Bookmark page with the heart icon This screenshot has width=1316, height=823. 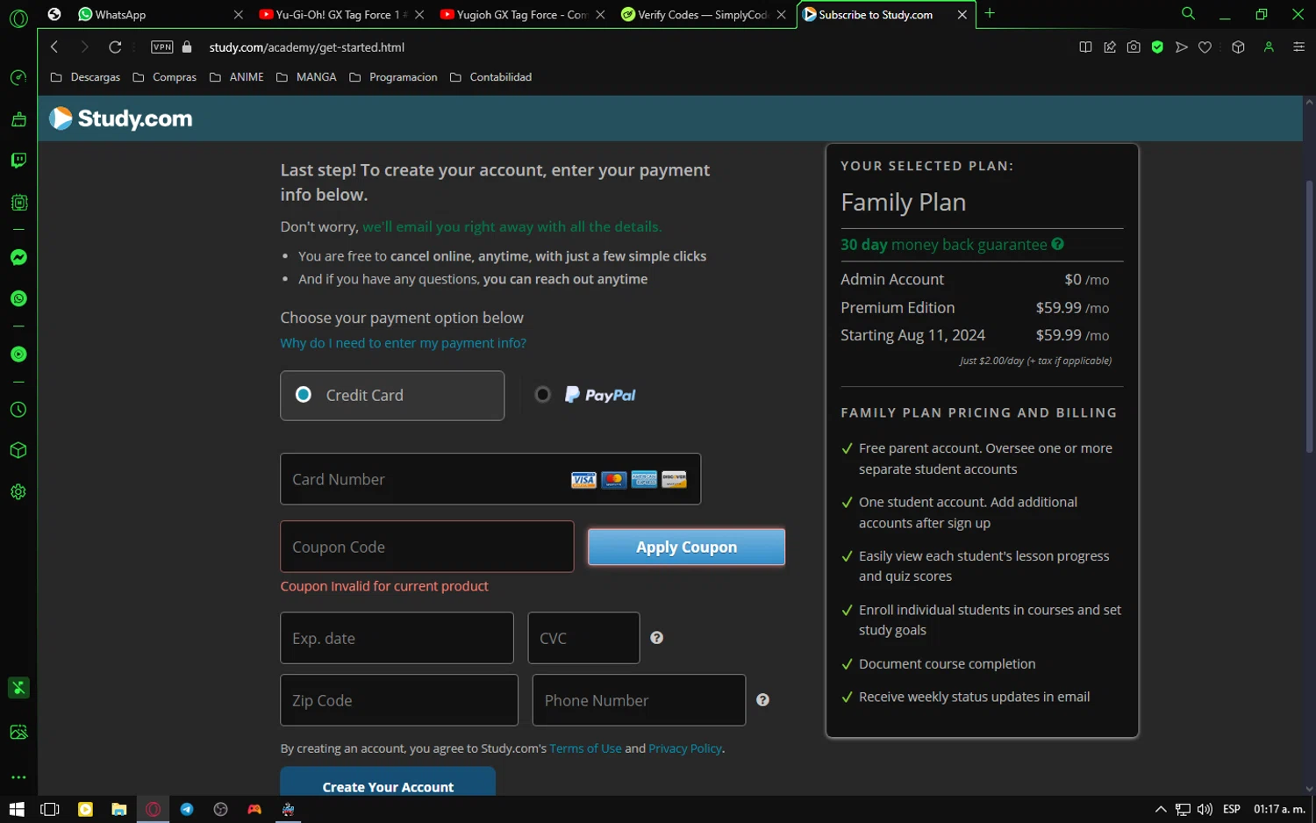click(1205, 47)
